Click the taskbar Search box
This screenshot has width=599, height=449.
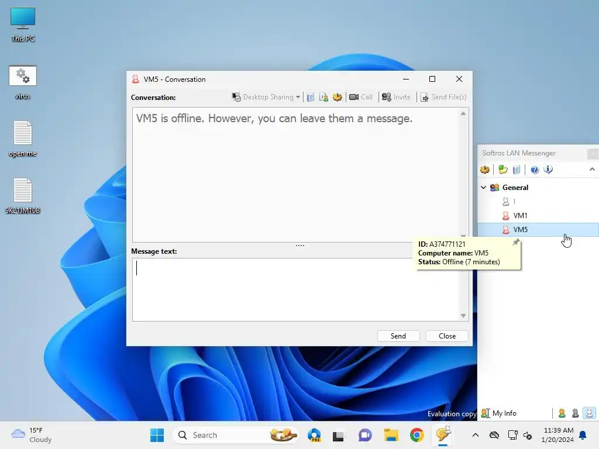tap(236, 435)
